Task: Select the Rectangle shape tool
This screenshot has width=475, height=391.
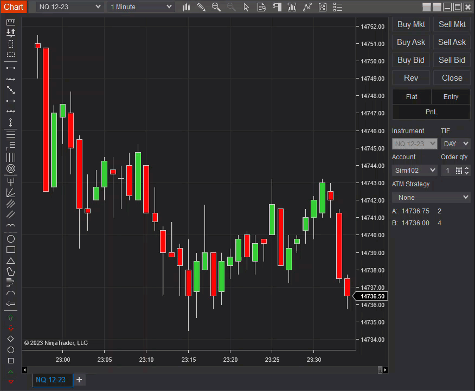Action: pyautogui.click(x=11, y=250)
